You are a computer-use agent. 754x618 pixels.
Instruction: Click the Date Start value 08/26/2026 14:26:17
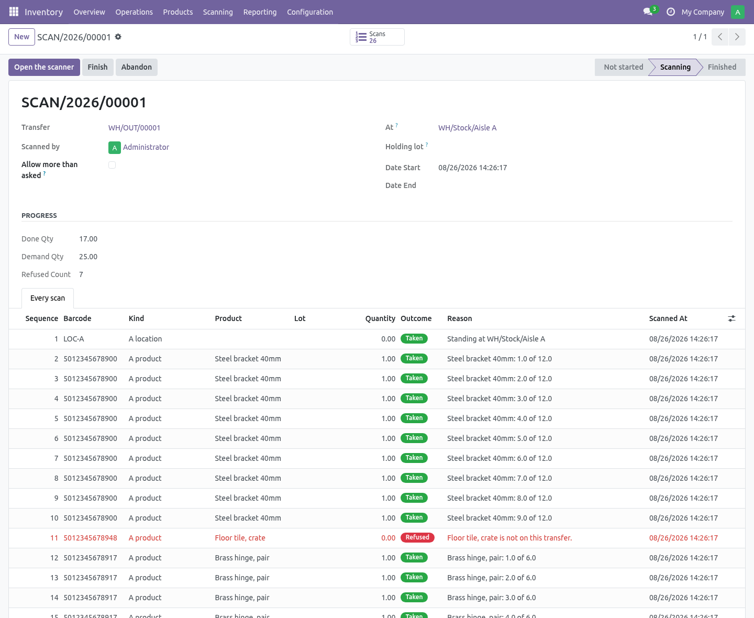click(472, 168)
